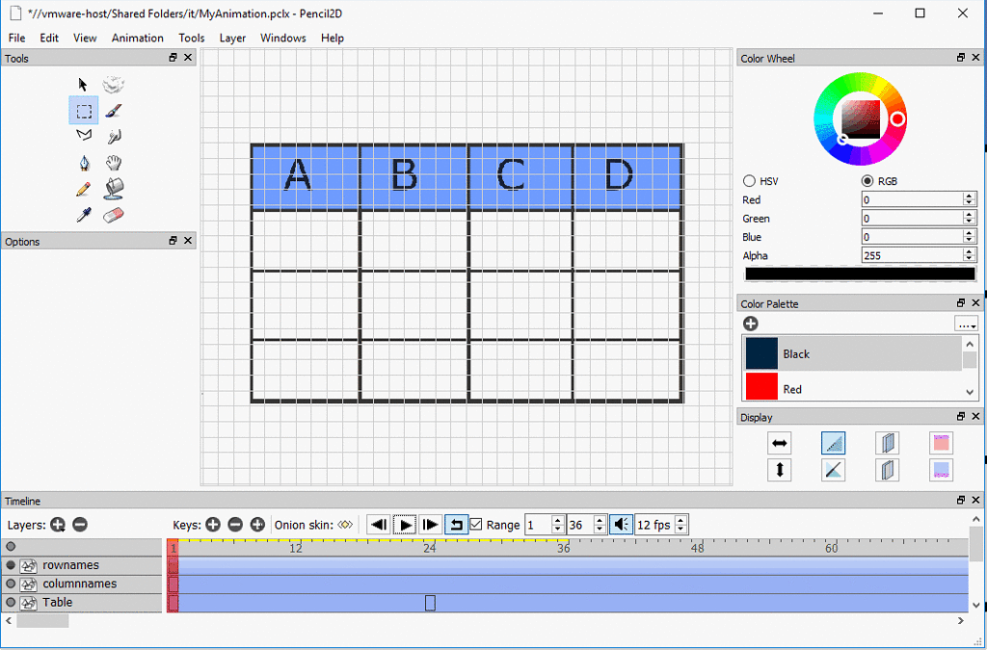This screenshot has height=650, width=987.
Task: Select the Pen tool
Action: coord(84,164)
